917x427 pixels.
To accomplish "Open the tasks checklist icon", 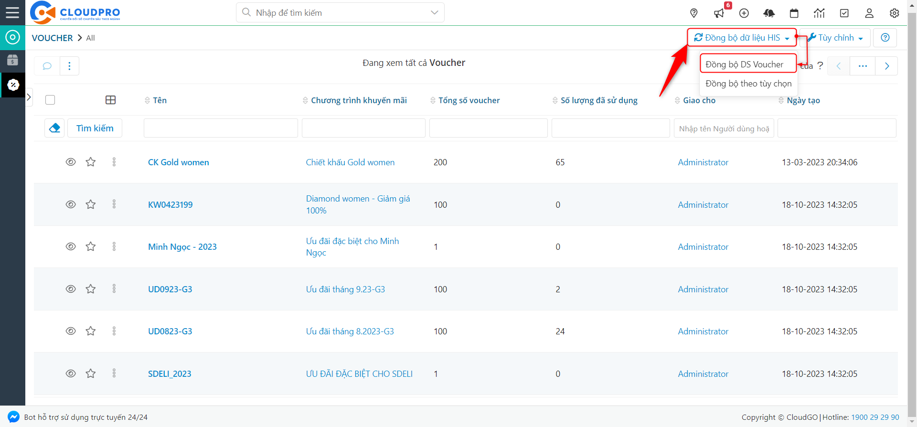I will (x=844, y=13).
